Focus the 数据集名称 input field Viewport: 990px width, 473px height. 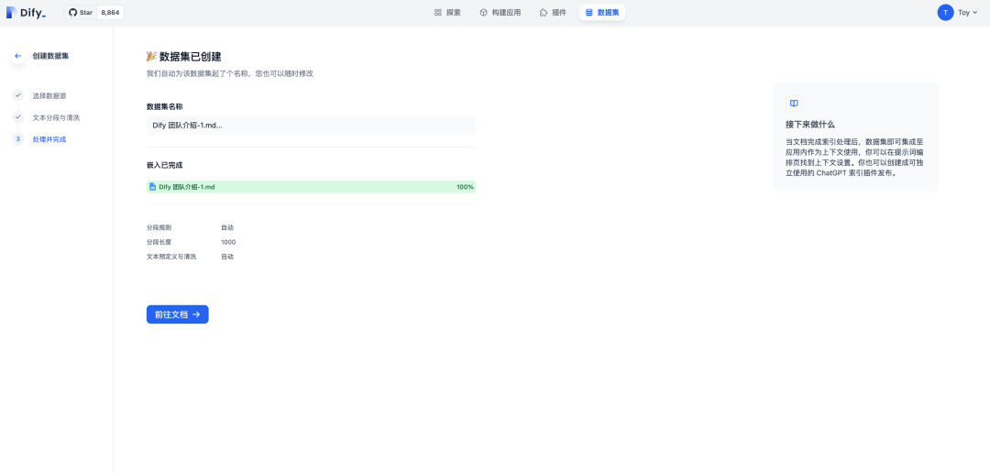311,125
